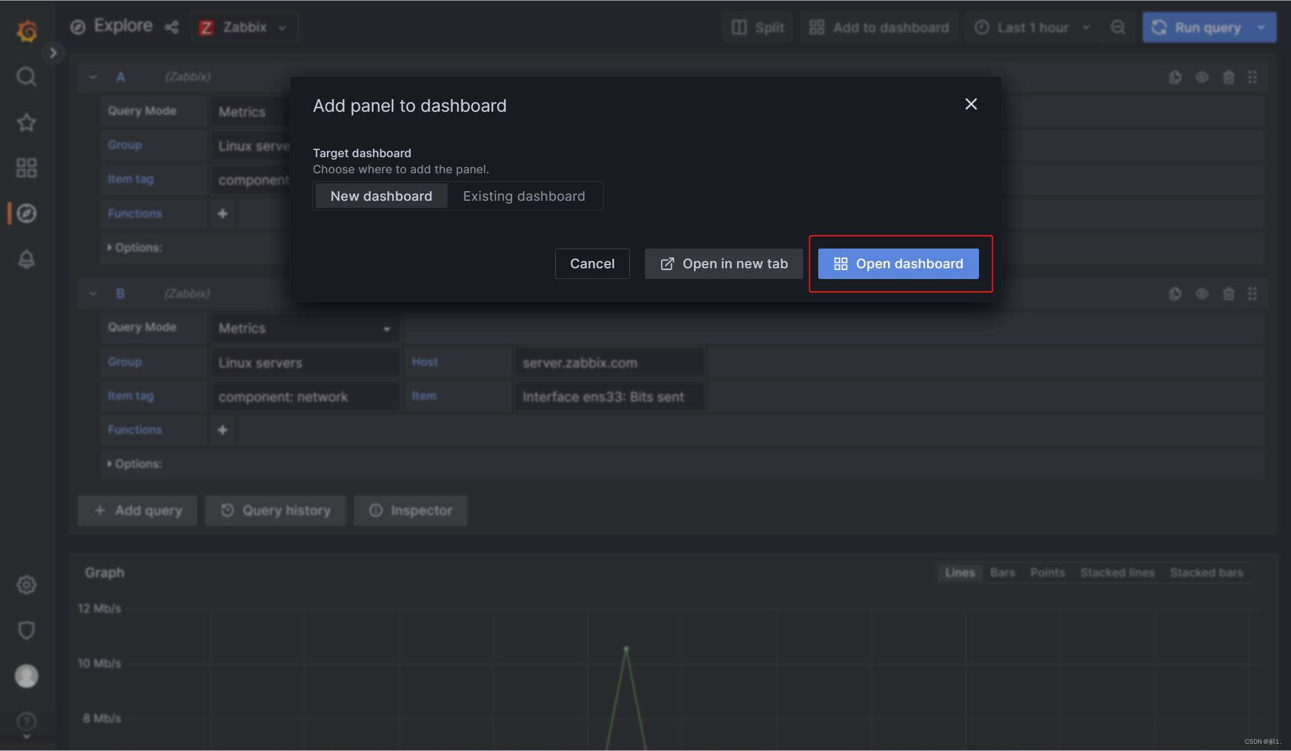Screen dimensions: 1291x751
Task: Expand the Last 1 hour time picker
Action: (1032, 27)
